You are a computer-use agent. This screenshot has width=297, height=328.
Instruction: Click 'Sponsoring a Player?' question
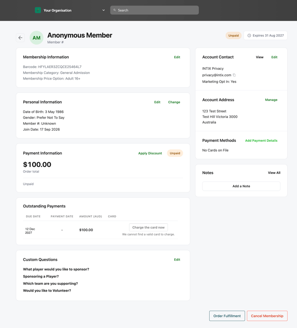(41, 276)
